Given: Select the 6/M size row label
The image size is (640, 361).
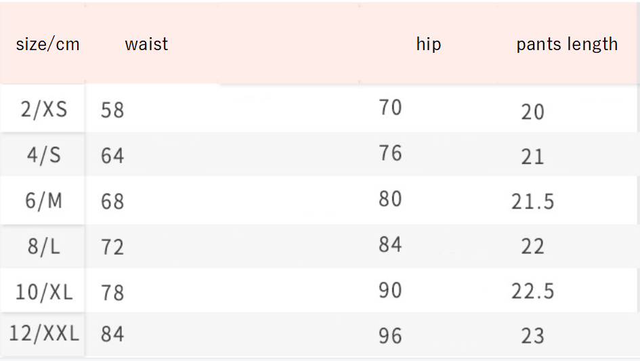Looking at the screenshot, I should [x=44, y=201].
